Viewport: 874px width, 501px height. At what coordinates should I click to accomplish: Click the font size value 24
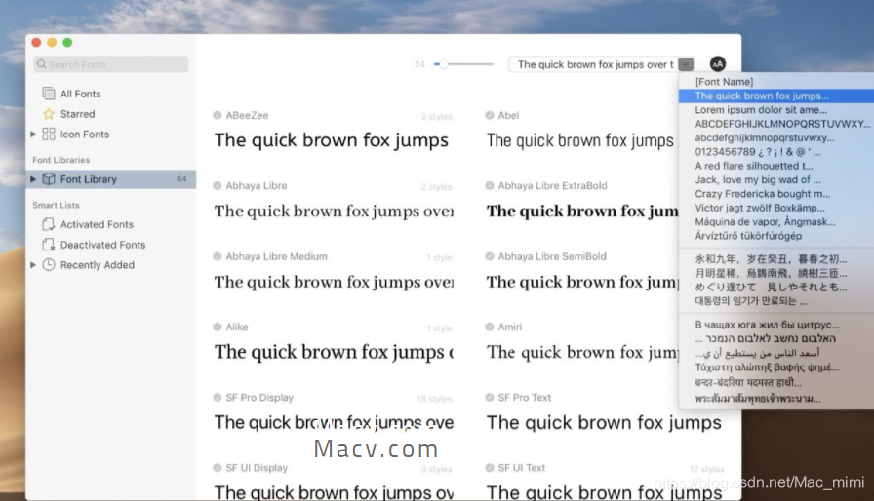coord(419,64)
